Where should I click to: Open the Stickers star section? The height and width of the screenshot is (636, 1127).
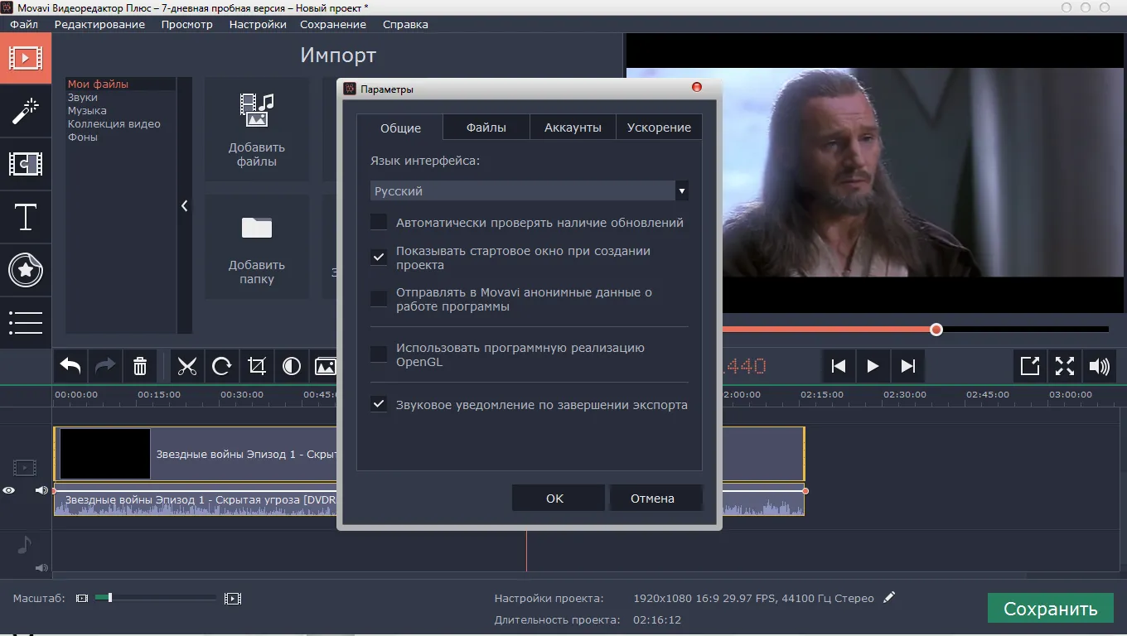(x=26, y=270)
